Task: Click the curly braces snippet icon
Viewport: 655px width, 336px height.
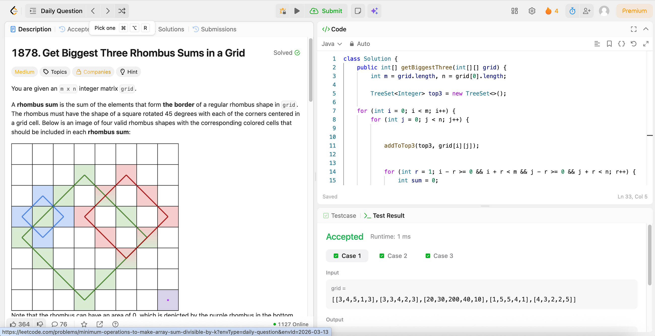Action: point(621,44)
